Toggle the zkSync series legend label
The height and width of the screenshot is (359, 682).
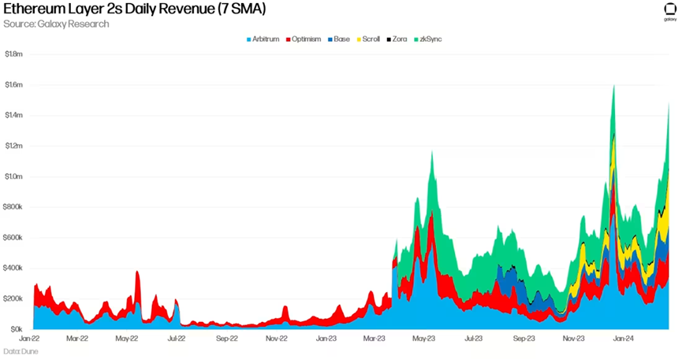(430, 39)
